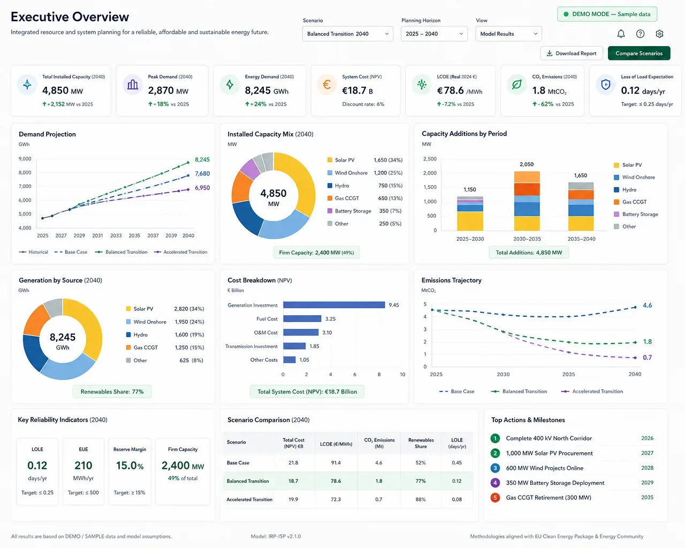Click the Installed Capacity donut center 4,850 MW
Screen dimensions: 685x548
coord(273,197)
